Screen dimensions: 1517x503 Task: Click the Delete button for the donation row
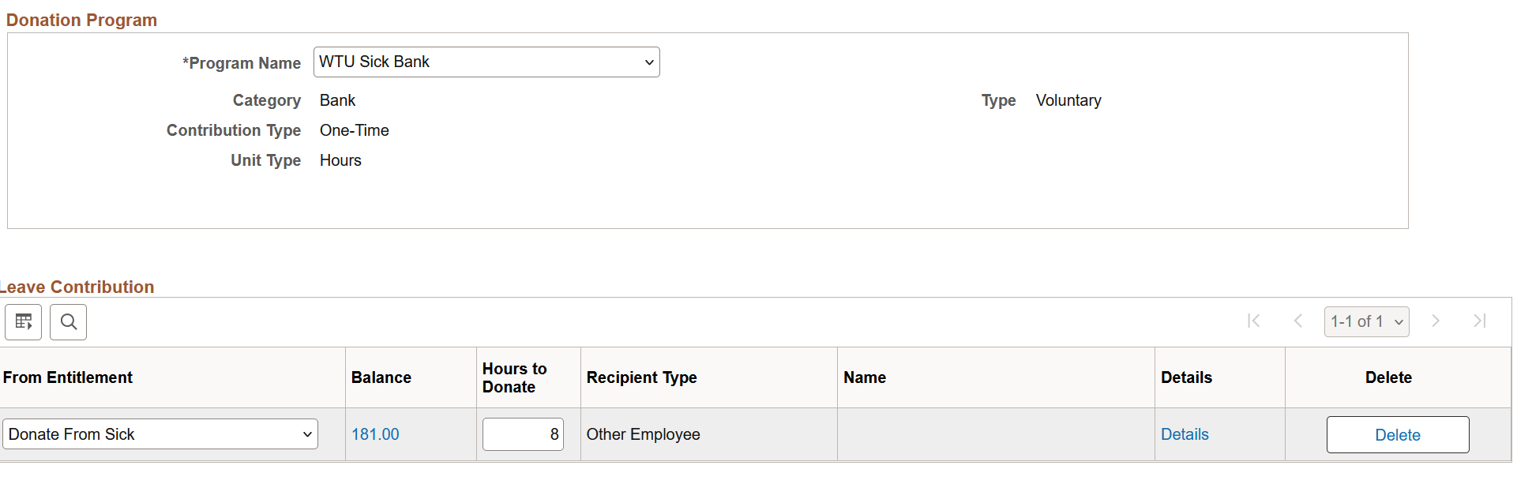click(1397, 434)
